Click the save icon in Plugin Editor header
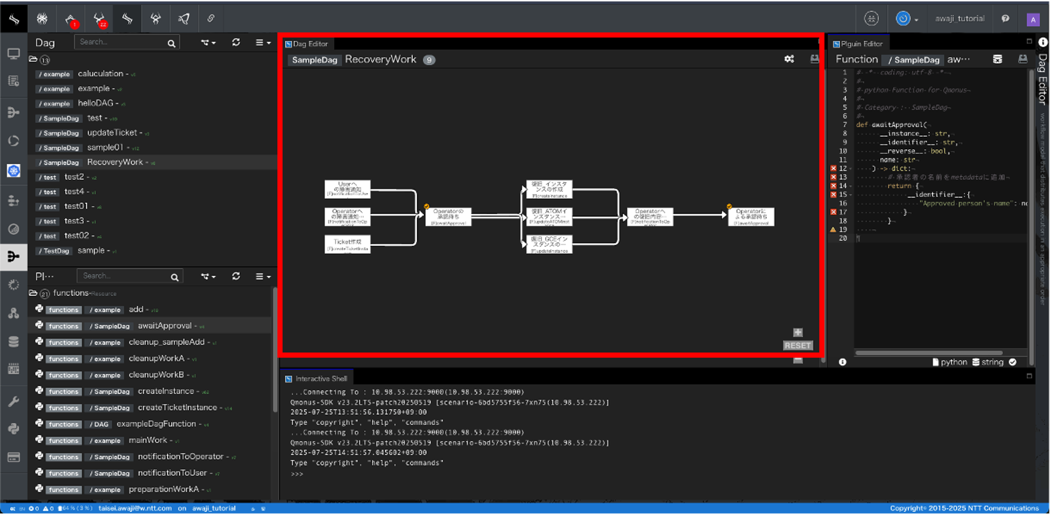1051x514 pixels. [1023, 59]
